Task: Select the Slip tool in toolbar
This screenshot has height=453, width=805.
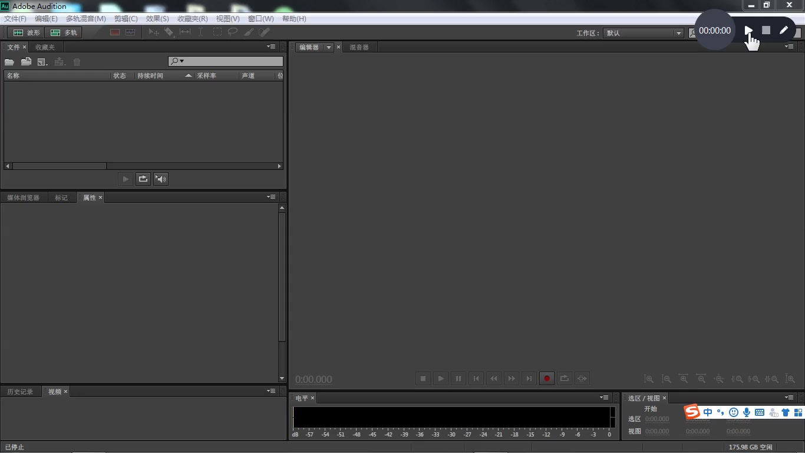Action: point(185,32)
